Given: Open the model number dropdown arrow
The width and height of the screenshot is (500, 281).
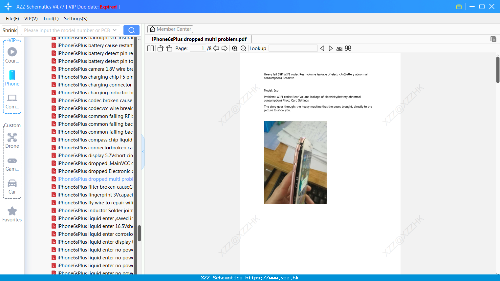Looking at the screenshot, I should pyautogui.click(x=115, y=30).
